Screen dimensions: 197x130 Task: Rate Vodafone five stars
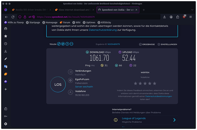click(x=154, y=83)
